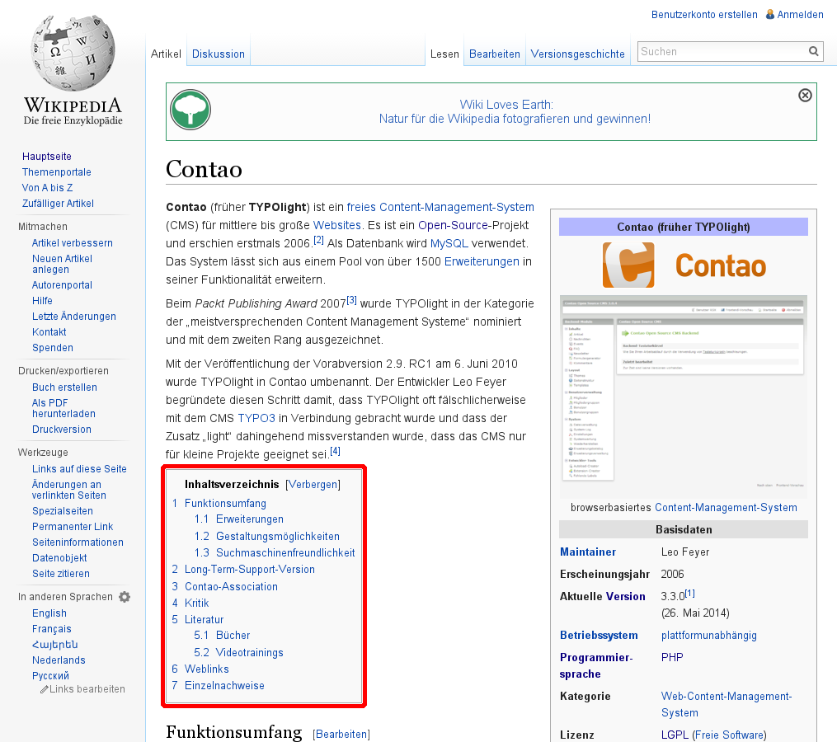Open footnote reference 4 link
Screen dimensions: 837x742
tap(335, 451)
